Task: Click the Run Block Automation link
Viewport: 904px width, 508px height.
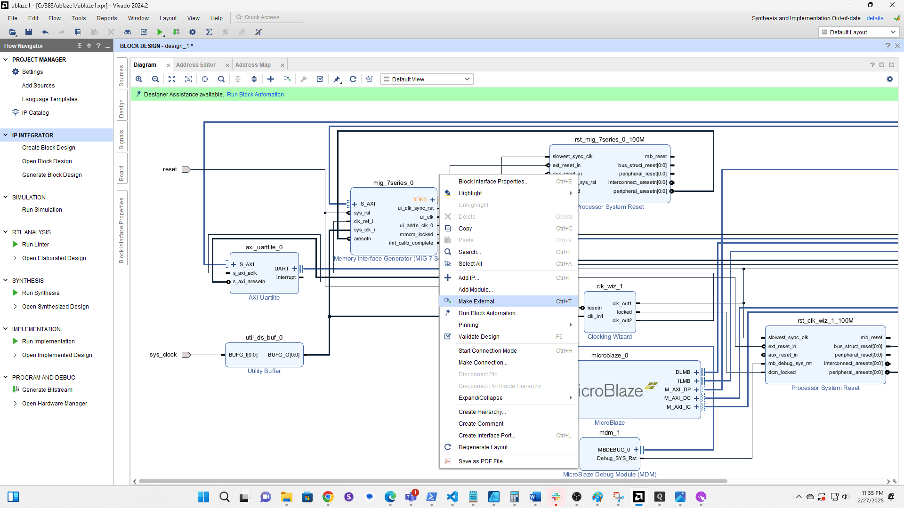Action: [255, 95]
